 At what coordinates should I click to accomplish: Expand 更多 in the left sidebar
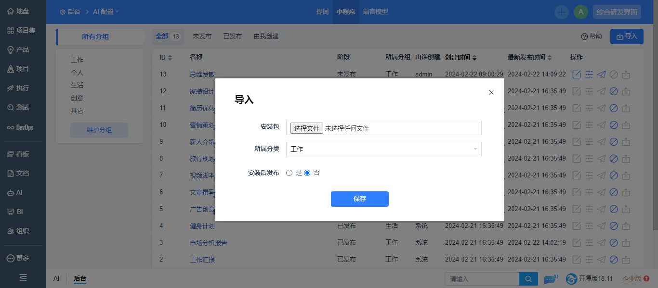[x=18, y=258]
